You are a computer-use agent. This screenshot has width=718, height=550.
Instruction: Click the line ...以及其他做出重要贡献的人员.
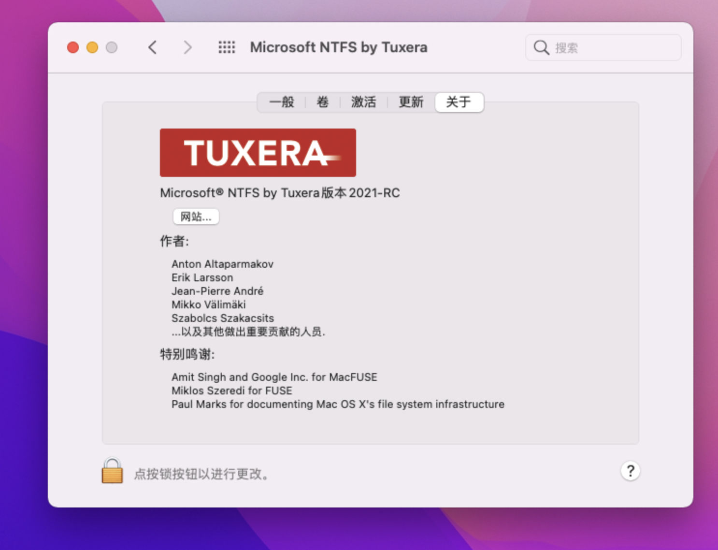tap(248, 332)
